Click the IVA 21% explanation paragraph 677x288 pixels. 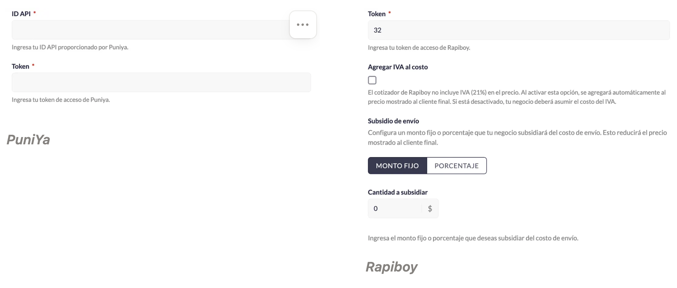coord(517,97)
